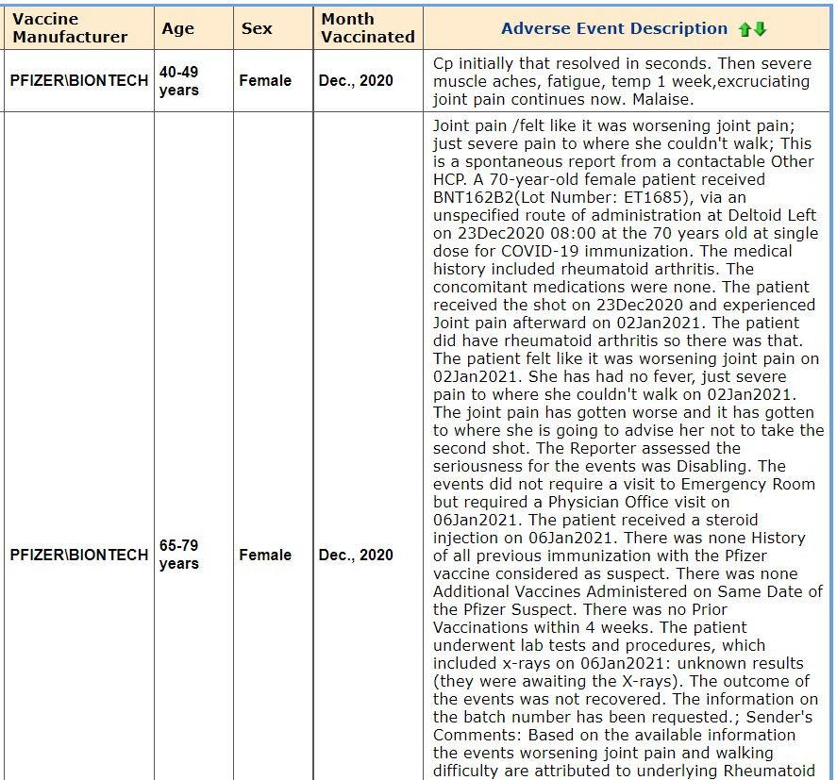Select the '40-49 years' age cell
Viewport: 837px width, 780px height.
tap(193, 80)
